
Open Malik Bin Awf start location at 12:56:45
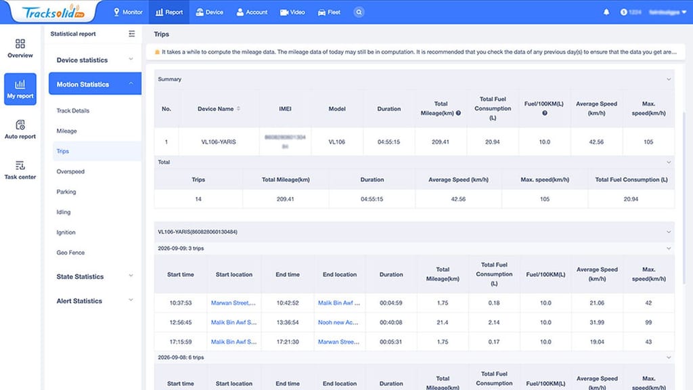(x=233, y=322)
